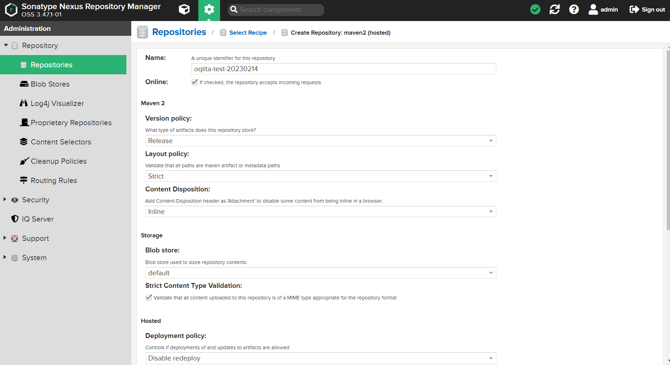Click the Repositories sidebar database icon
The image size is (670, 365).
(24, 65)
